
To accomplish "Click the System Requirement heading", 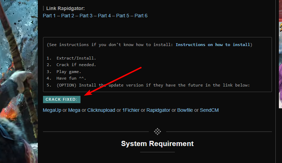I will coord(157,144).
